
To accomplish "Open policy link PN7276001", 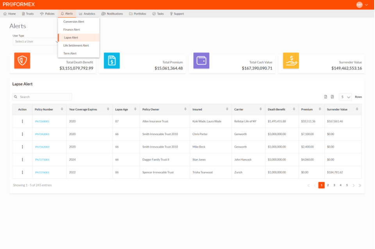I will tap(42, 173).
